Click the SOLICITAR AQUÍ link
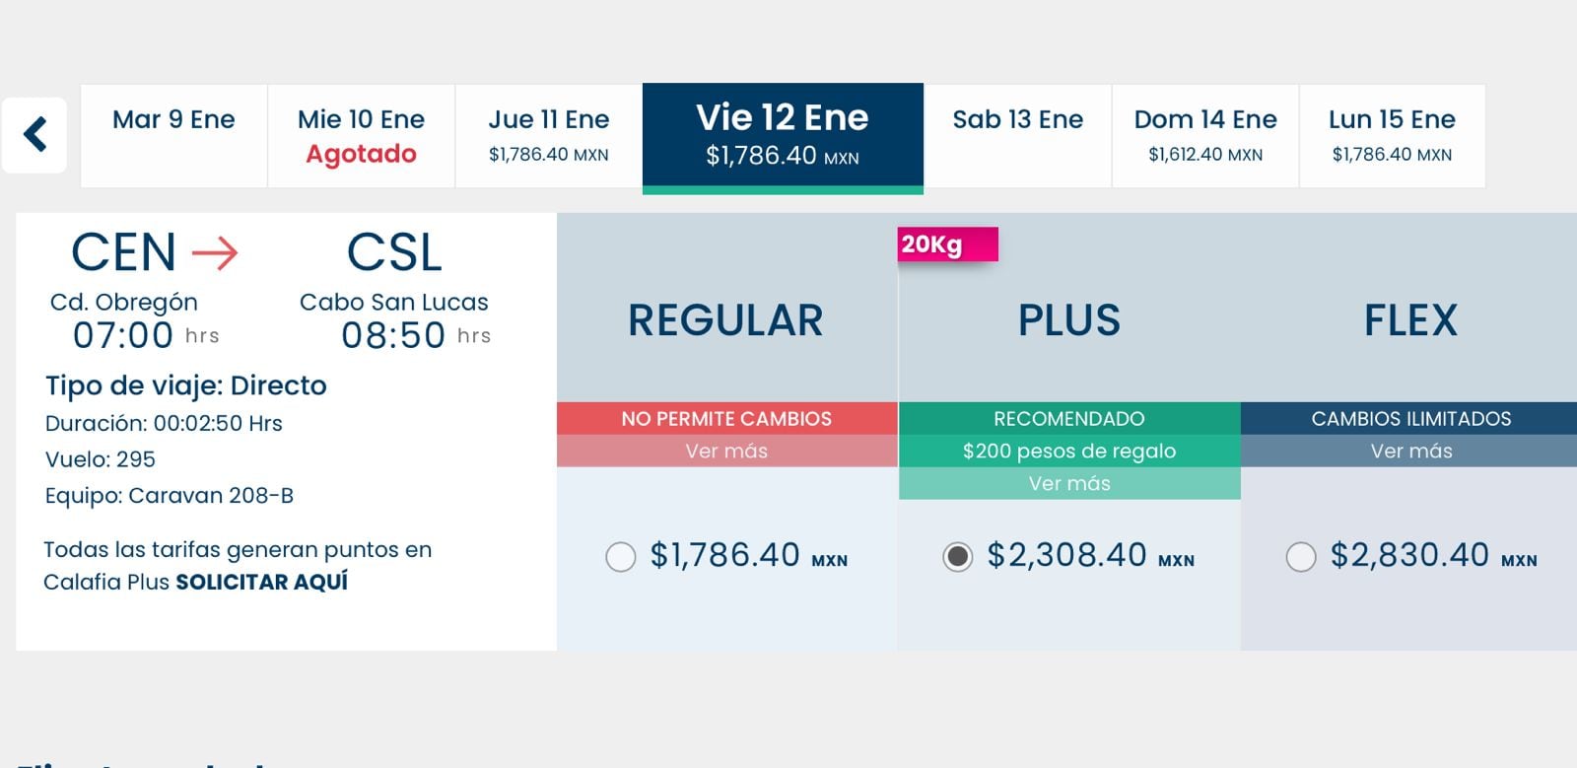Viewport: 1577px width, 768px height. [261, 583]
